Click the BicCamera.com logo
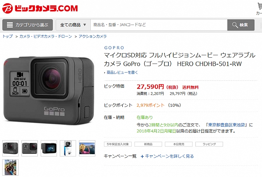This screenshot has height=177, width=262. (x=40, y=8)
